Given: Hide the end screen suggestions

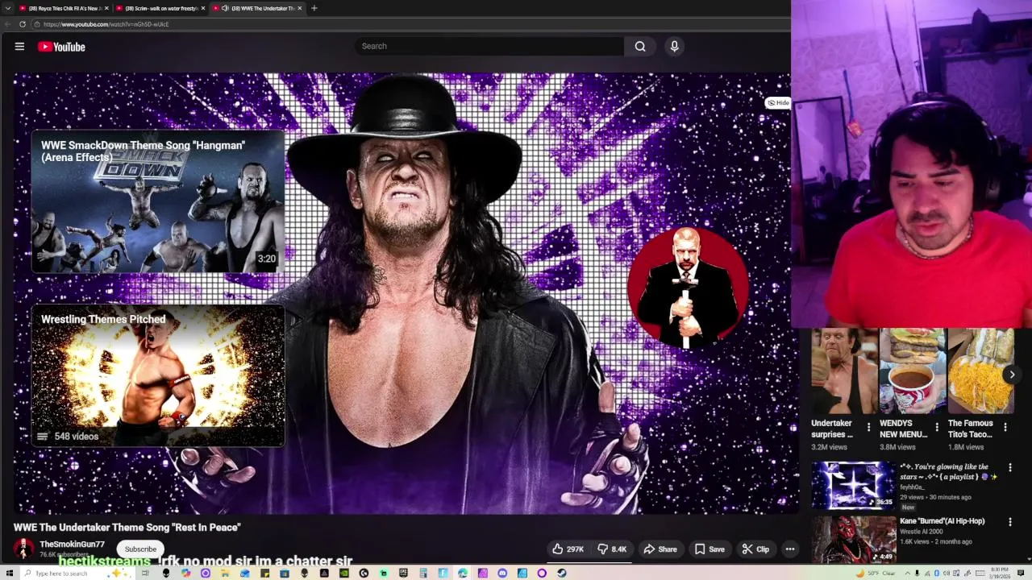Looking at the screenshot, I should click(x=778, y=103).
